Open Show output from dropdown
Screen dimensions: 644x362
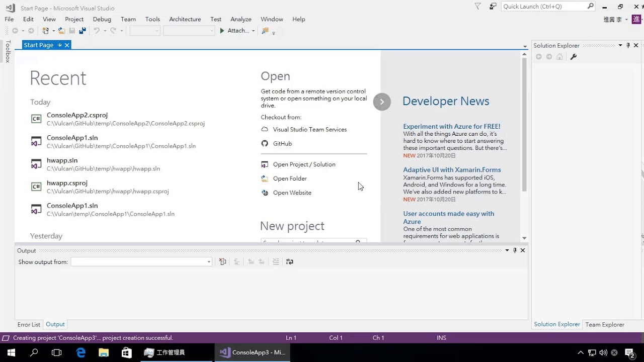coord(141,261)
